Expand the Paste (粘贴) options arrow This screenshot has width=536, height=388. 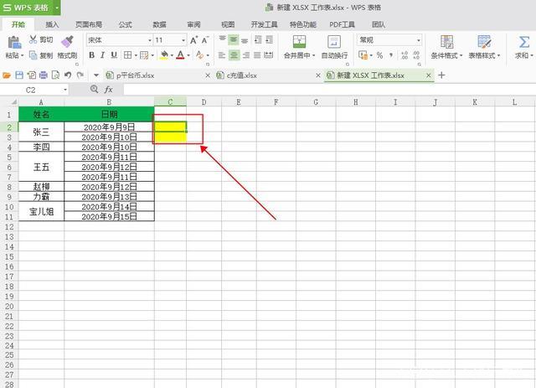click(x=23, y=55)
